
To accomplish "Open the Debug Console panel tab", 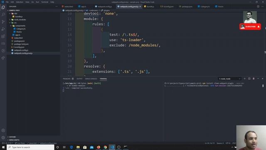I will (91, 79).
